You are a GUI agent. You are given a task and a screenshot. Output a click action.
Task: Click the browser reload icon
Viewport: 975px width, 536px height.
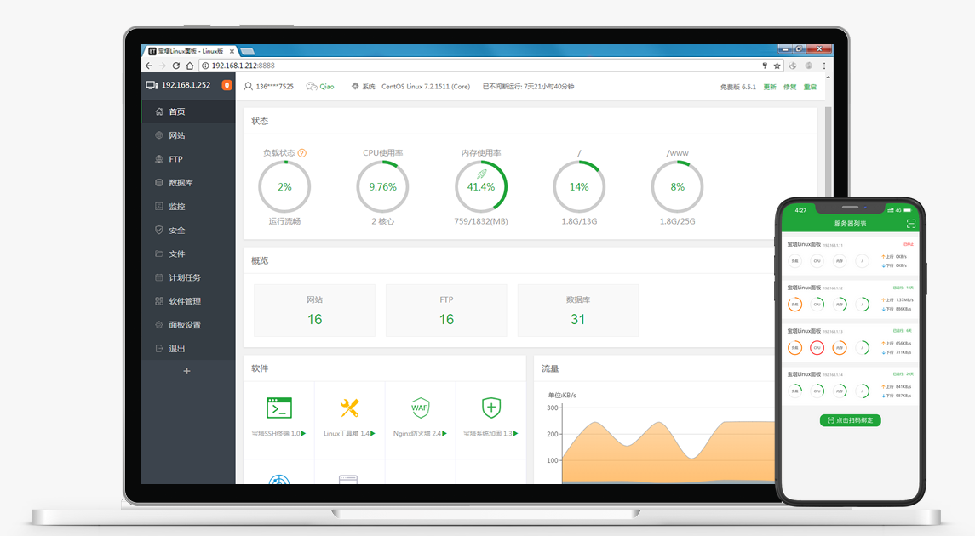(177, 66)
